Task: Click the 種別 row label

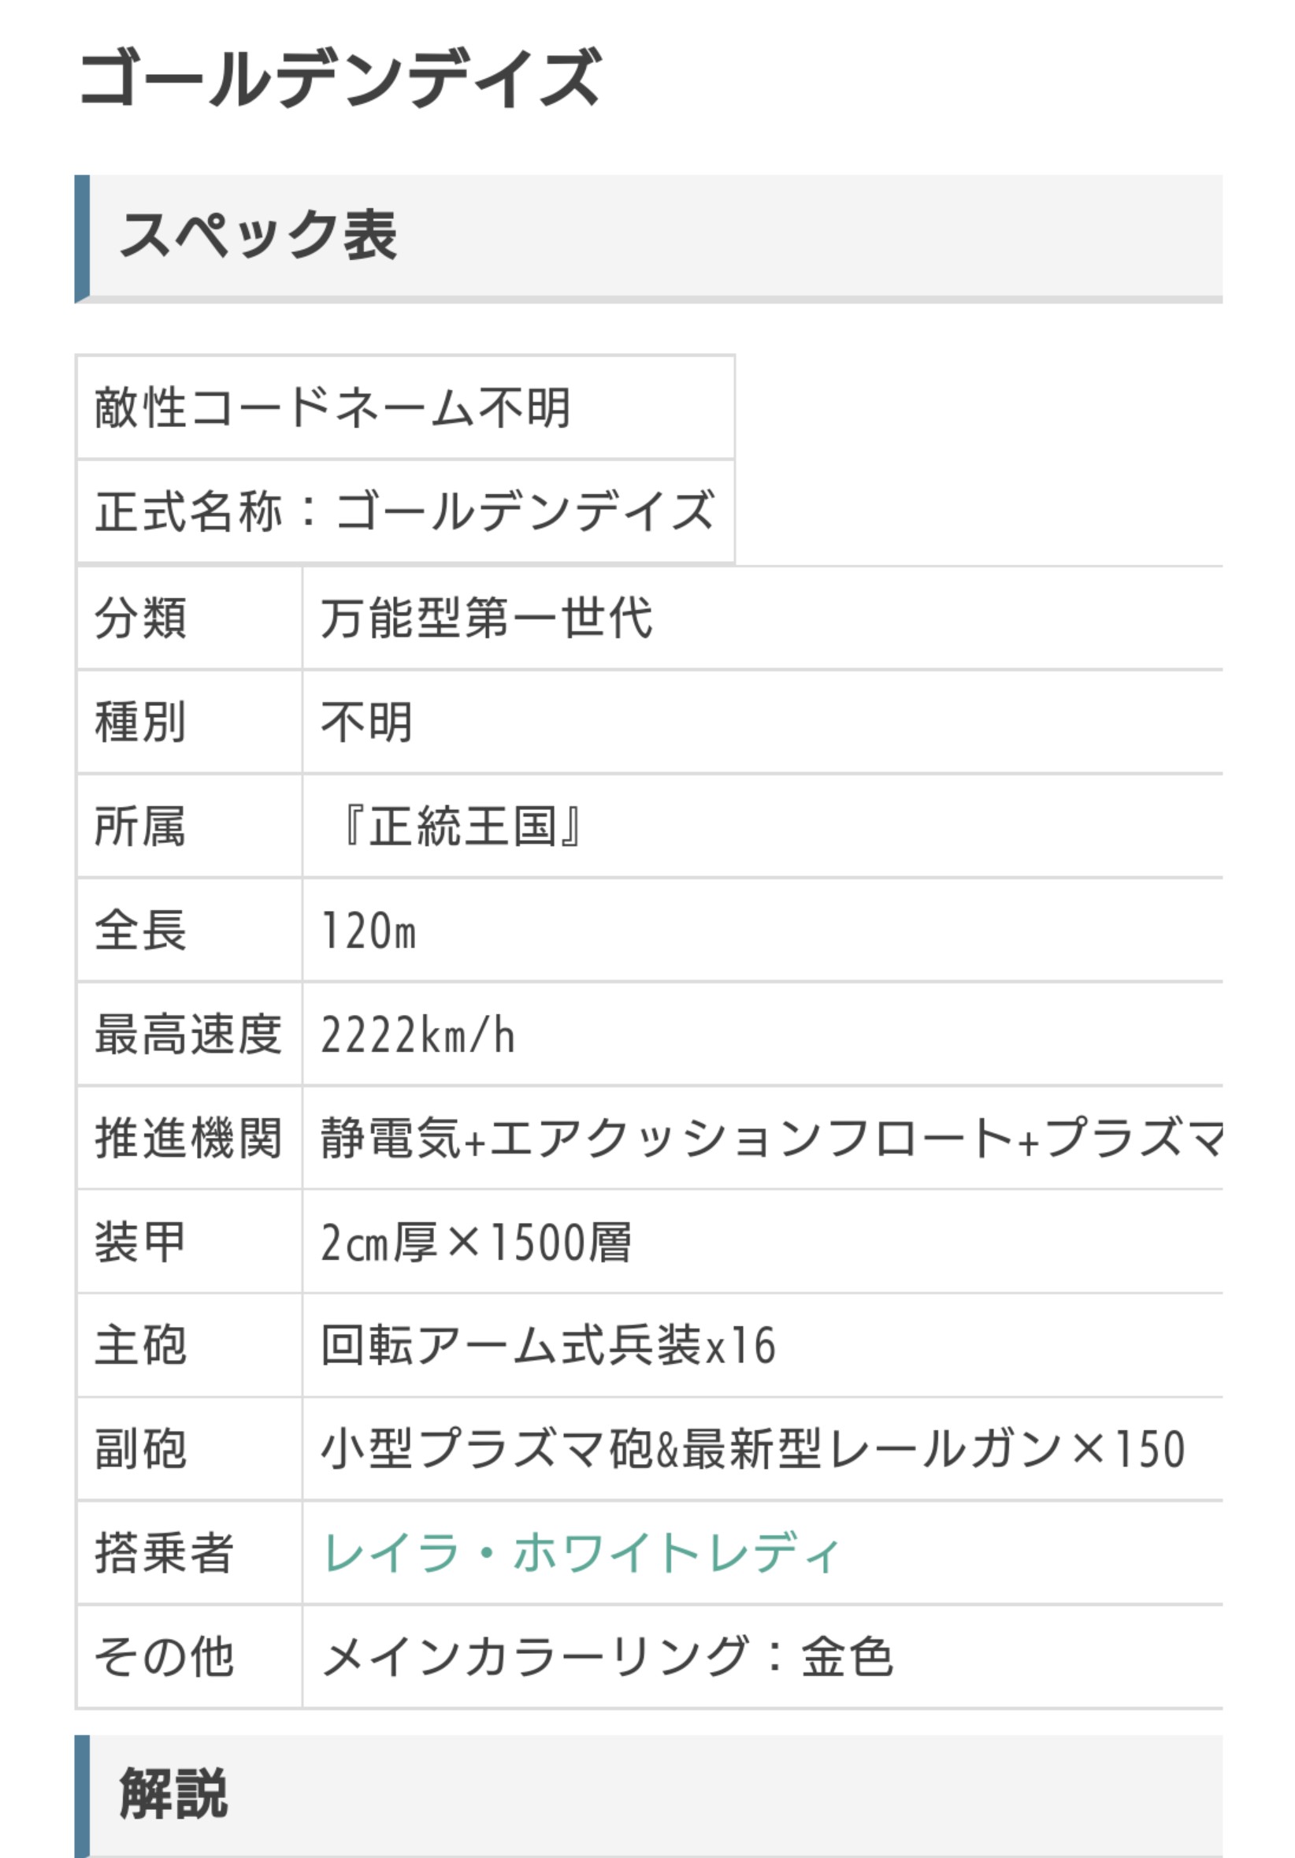Action: pos(141,722)
